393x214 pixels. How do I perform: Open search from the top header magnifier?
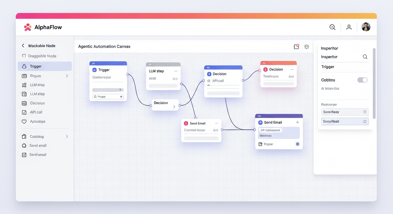click(332, 27)
